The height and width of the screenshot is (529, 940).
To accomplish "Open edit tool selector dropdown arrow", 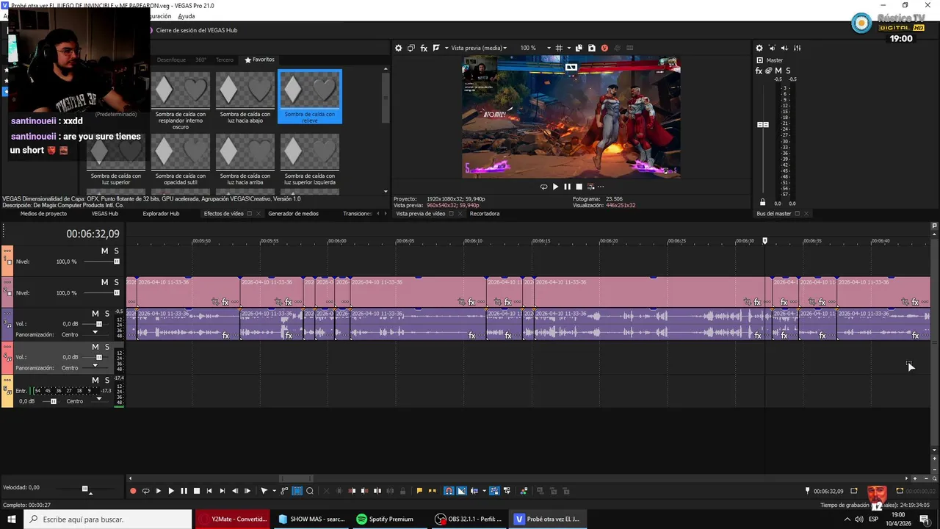I will (x=274, y=491).
